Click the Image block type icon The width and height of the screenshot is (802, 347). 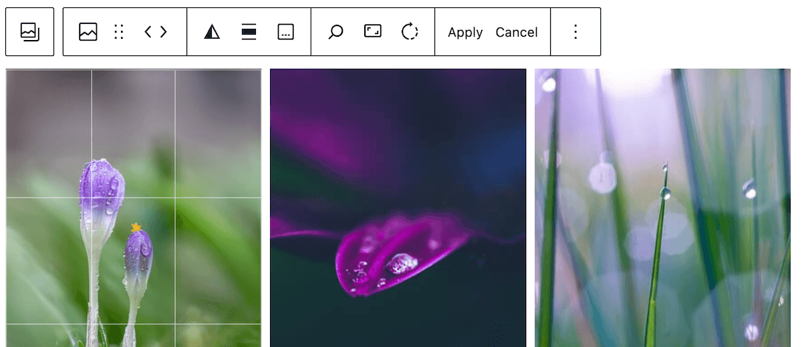click(x=88, y=32)
